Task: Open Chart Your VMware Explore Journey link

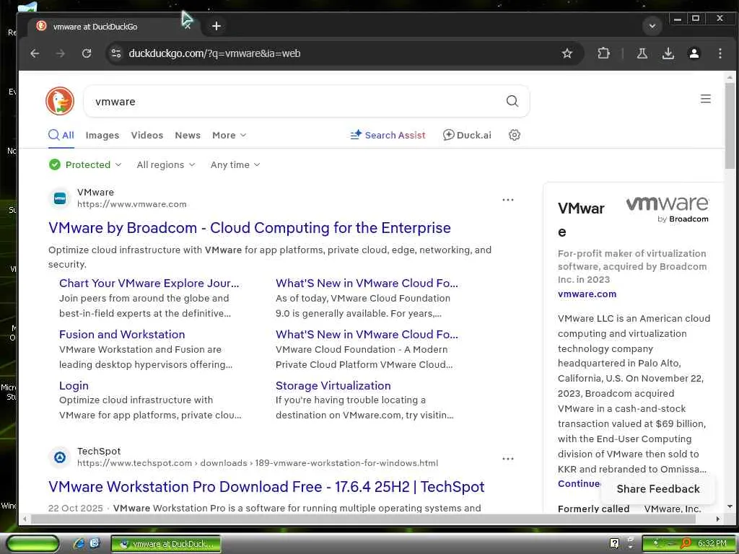Action: click(149, 283)
